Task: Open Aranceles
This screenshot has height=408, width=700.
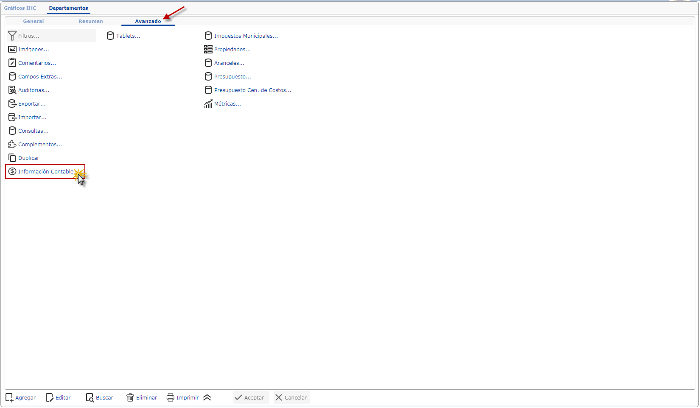Action: (229, 63)
